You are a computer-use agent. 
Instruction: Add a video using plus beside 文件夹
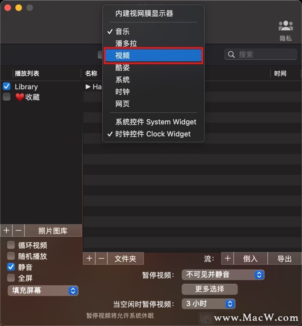pos(89,258)
